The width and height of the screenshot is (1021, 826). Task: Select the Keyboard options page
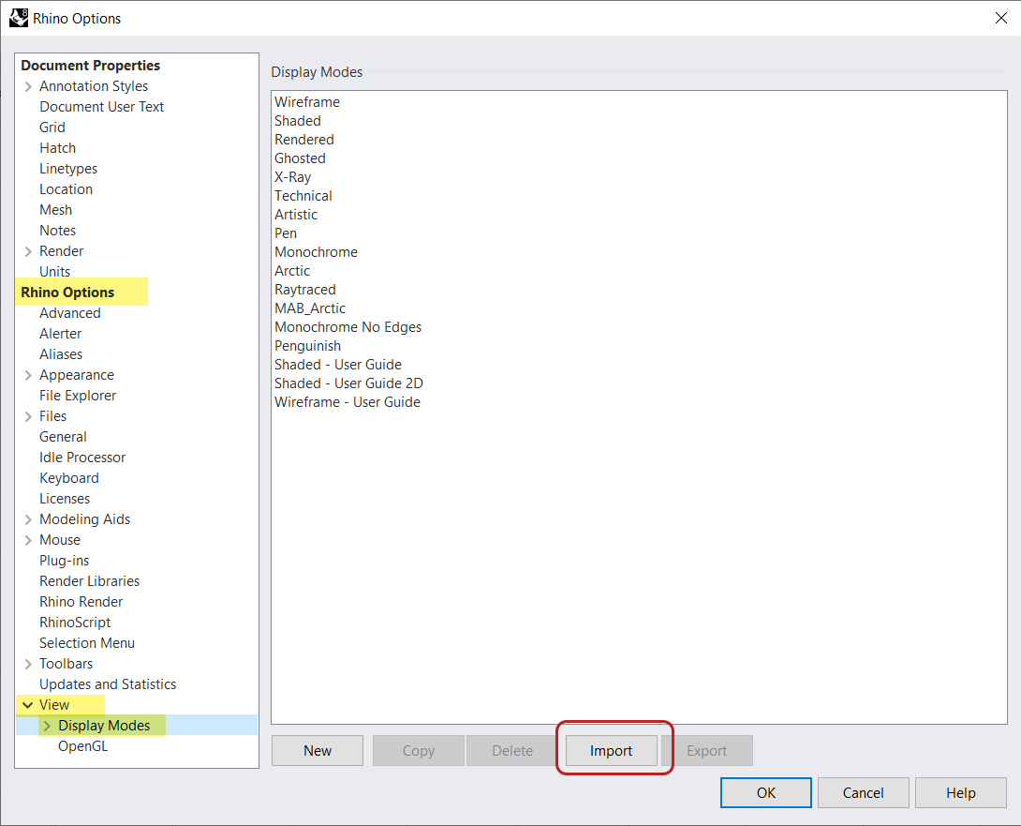(x=68, y=478)
